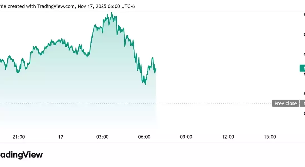Image resolution: width=305 pixels, height=167 pixels.
Task: Click the gray price box beside Prev close
Action: pos(302,103)
